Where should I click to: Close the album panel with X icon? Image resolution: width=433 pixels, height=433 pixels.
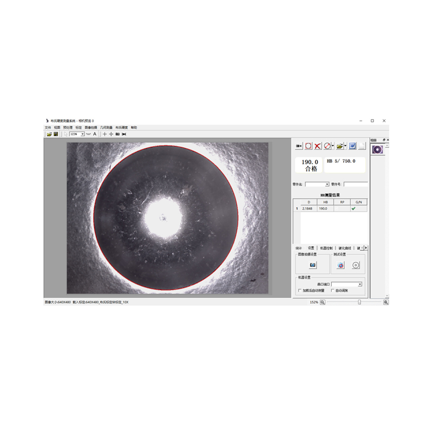coord(388,140)
